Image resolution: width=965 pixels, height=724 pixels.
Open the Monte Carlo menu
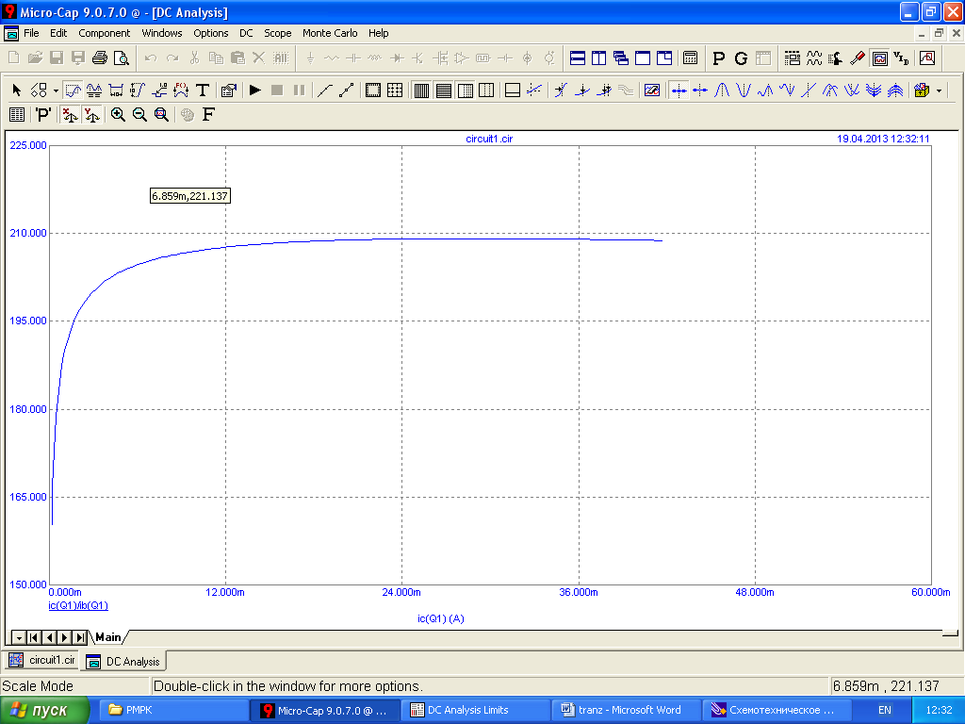[x=330, y=33]
